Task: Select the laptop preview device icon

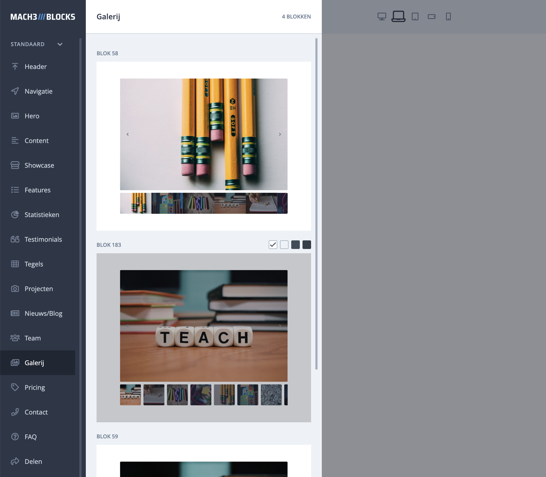Action: (398, 17)
